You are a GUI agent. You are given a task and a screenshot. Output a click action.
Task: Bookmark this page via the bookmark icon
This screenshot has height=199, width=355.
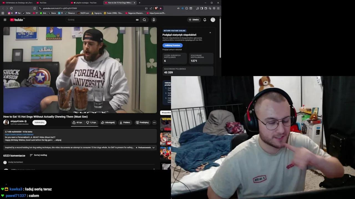click(x=35, y=8)
